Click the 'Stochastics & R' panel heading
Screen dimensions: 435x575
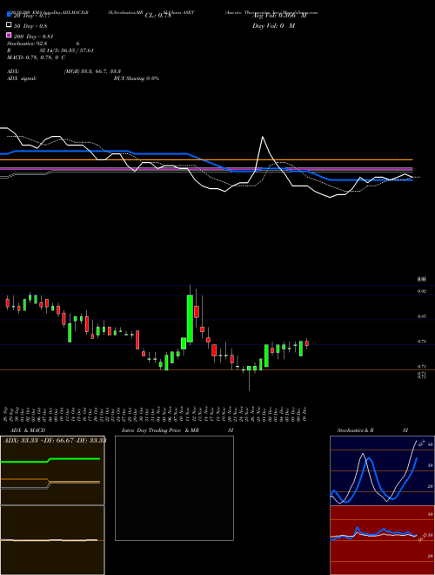pyautogui.click(x=356, y=430)
